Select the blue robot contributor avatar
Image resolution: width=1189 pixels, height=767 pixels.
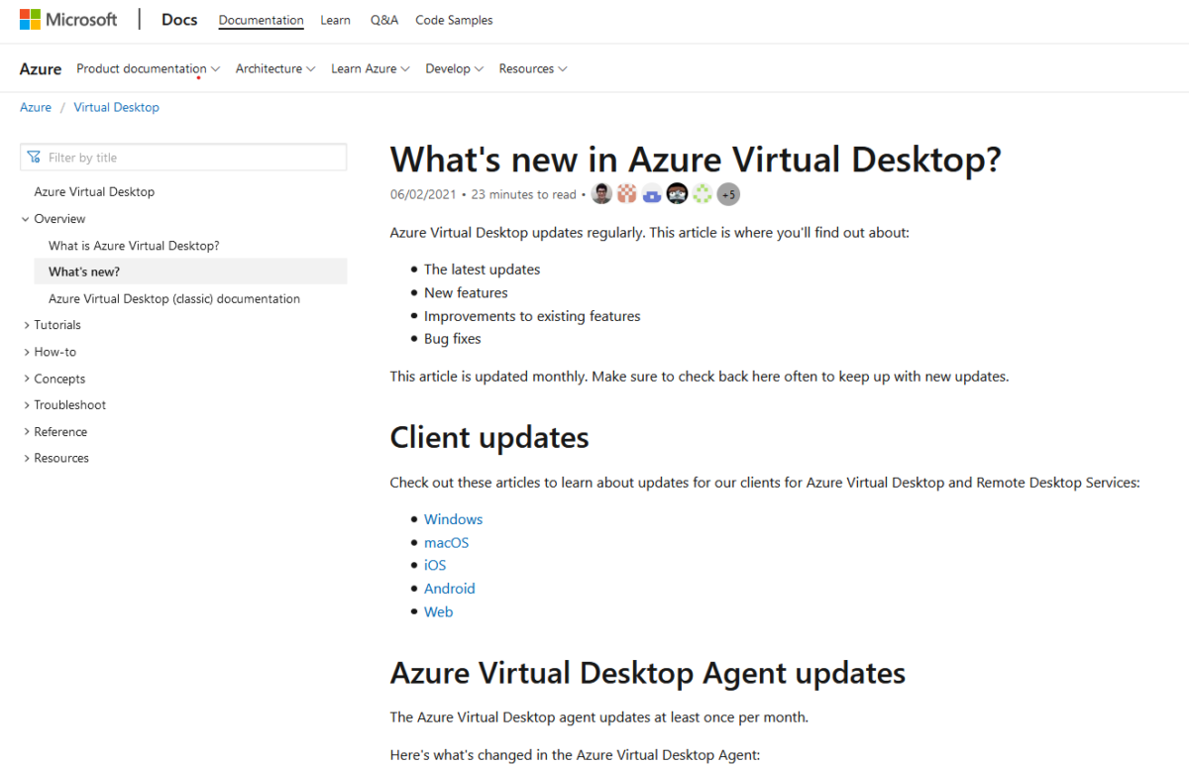(652, 193)
